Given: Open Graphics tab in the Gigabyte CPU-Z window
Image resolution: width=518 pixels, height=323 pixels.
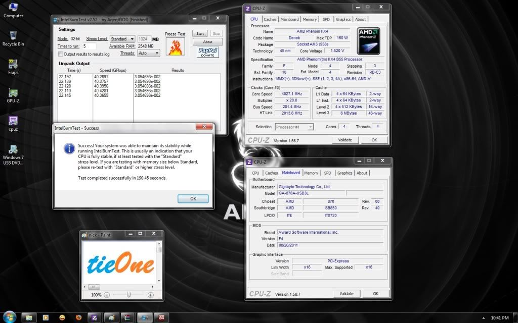Looking at the screenshot, I should click(x=344, y=173).
